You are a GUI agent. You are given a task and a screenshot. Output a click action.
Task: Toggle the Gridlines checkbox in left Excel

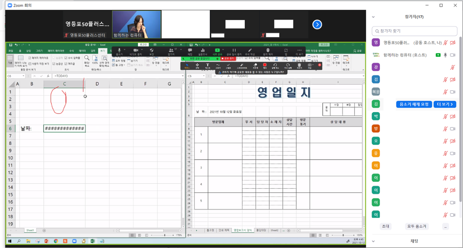pyautogui.click(x=54, y=63)
